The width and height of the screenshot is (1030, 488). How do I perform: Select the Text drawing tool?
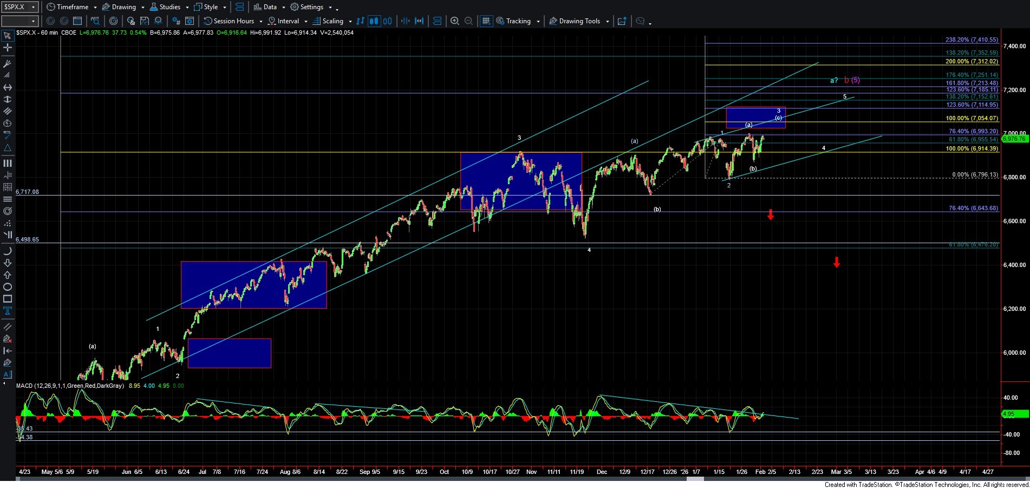[8, 311]
